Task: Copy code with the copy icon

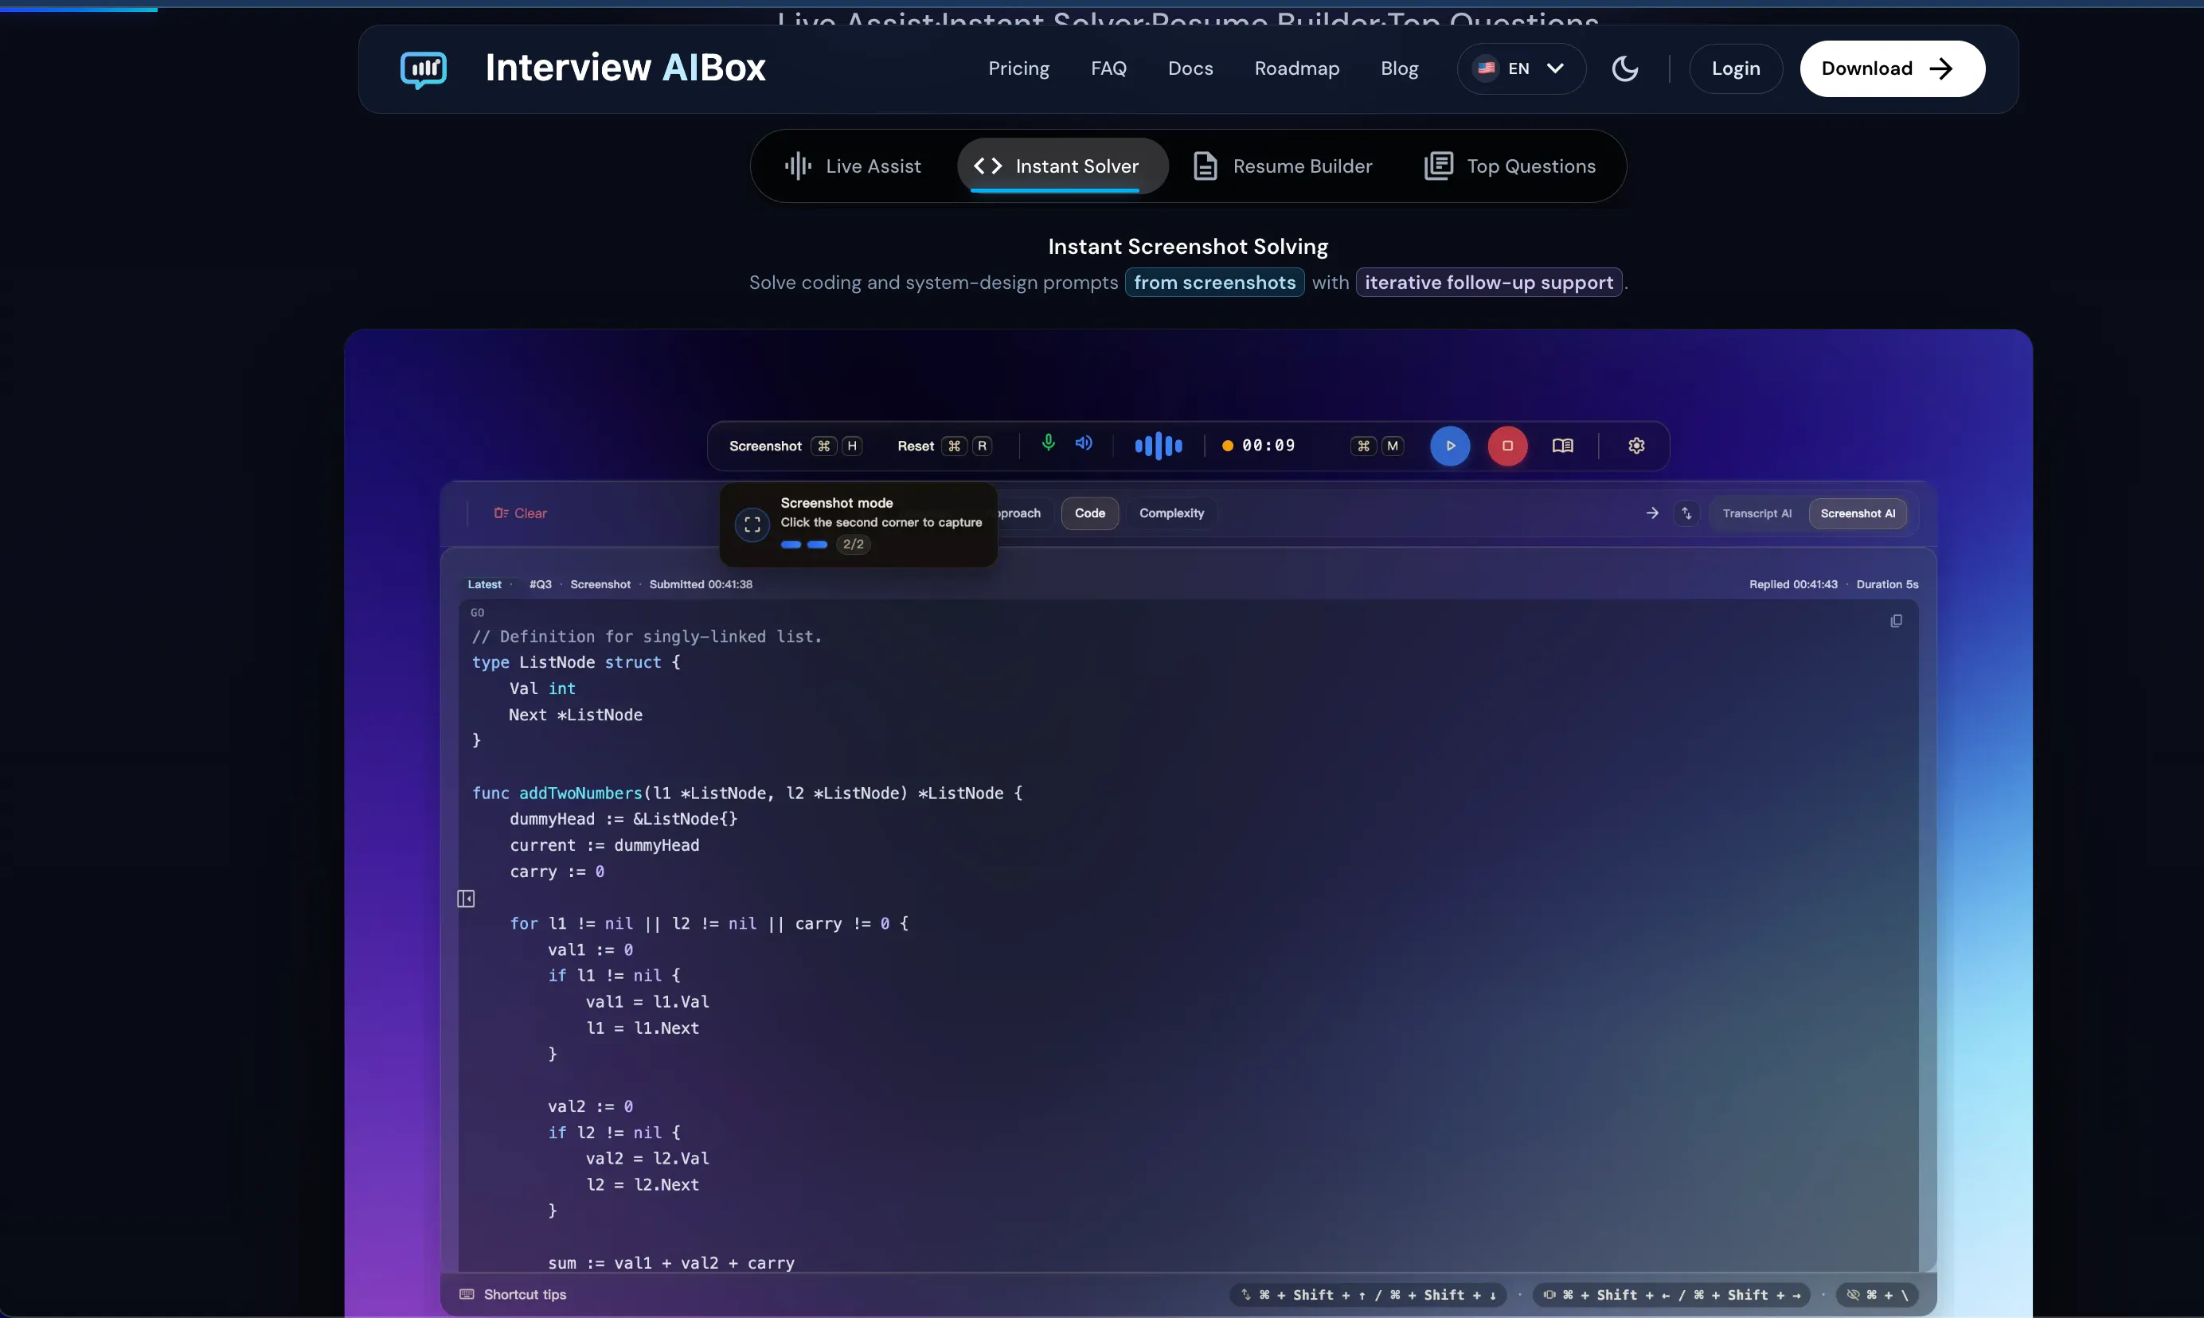Action: [1896, 621]
